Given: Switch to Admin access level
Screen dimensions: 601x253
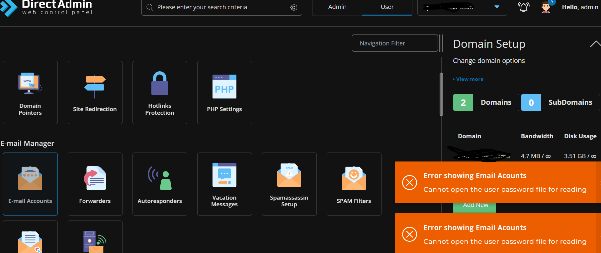Looking at the screenshot, I should click(337, 7).
